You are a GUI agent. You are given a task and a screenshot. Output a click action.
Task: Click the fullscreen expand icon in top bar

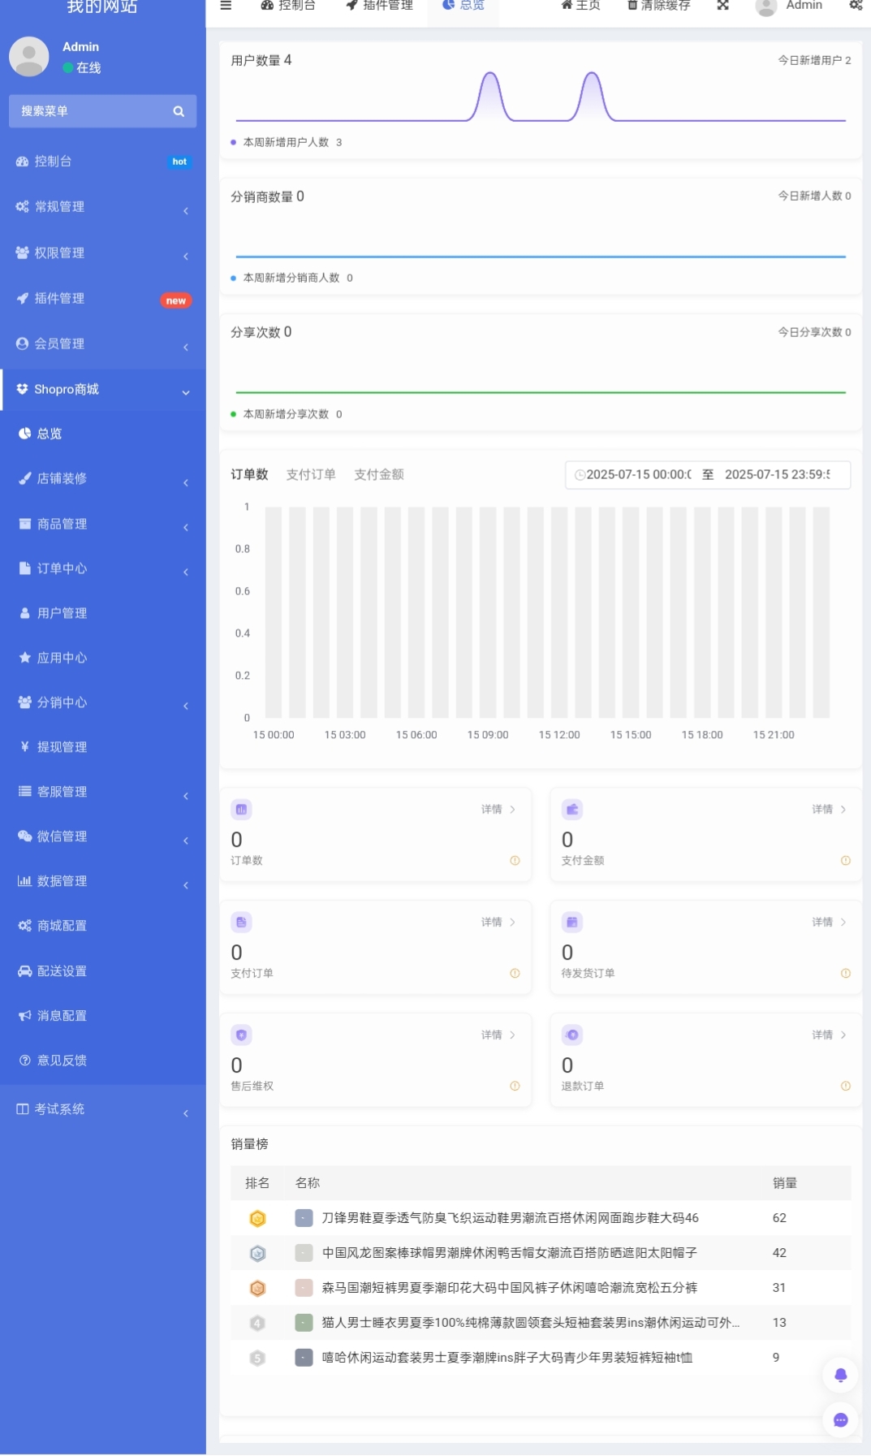[x=722, y=5]
